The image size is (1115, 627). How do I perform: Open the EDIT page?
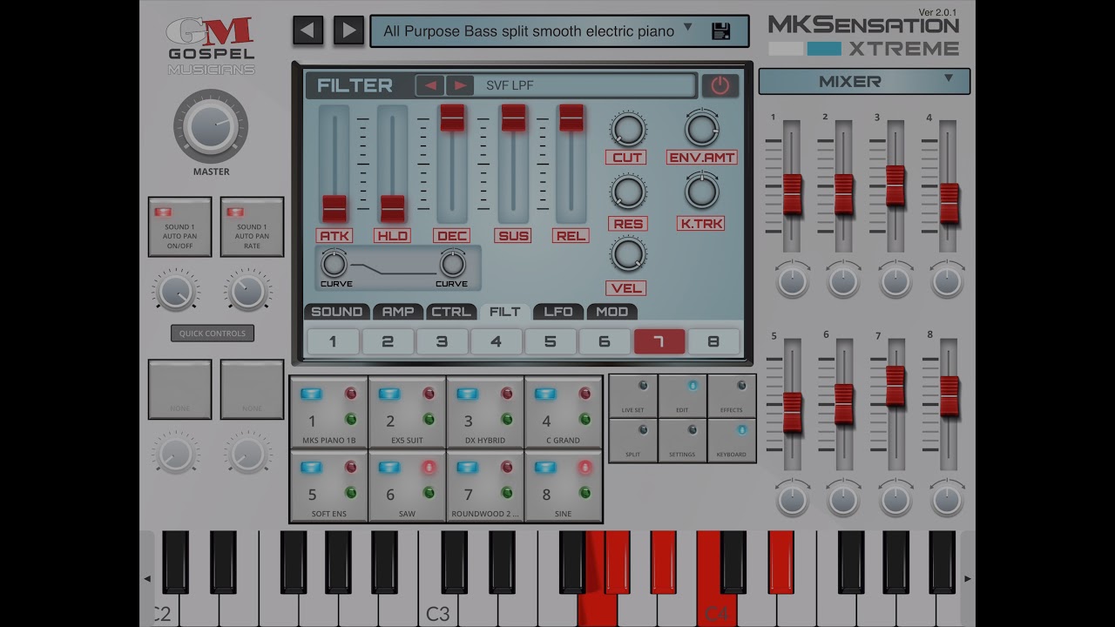point(682,396)
